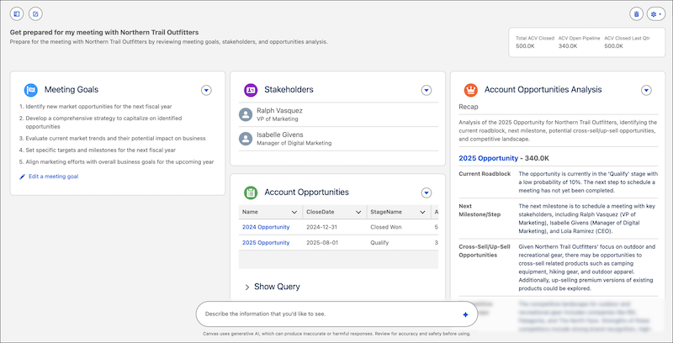Open the StageName column menu chevron
This screenshot has height=343, width=673.
[422, 212]
